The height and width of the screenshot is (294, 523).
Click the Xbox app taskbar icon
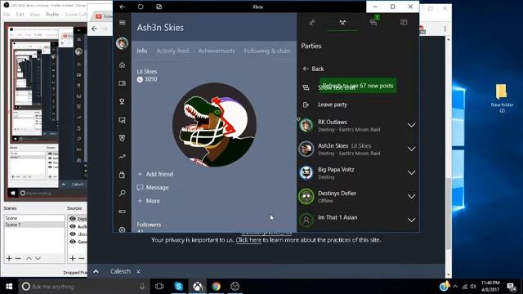pyautogui.click(x=198, y=286)
